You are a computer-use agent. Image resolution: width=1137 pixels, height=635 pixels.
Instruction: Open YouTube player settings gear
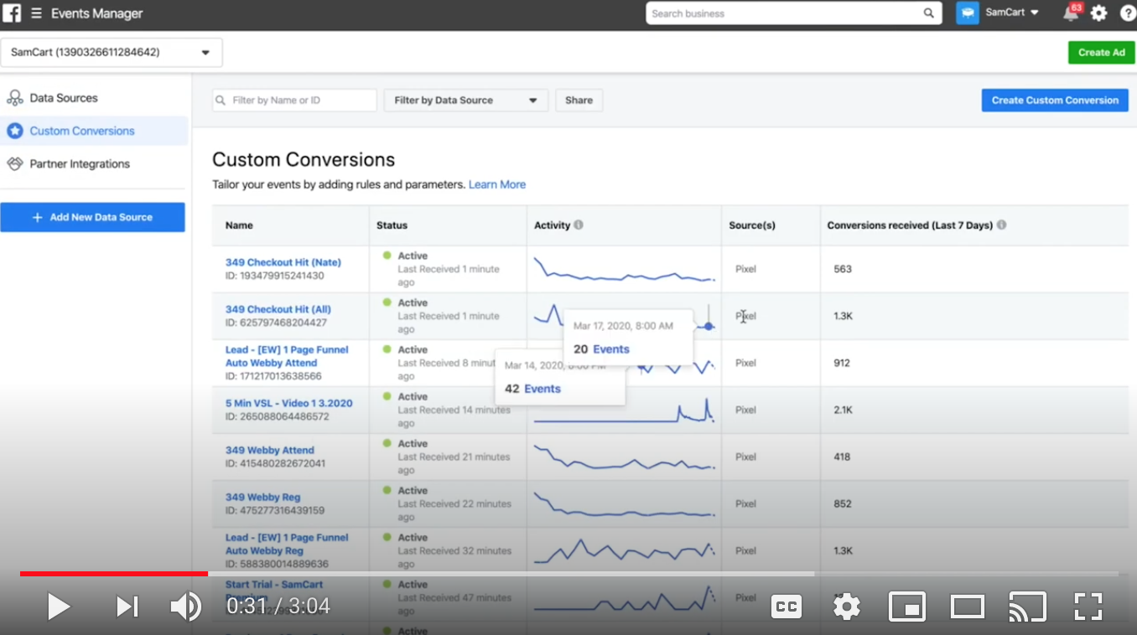coord(846,606)
